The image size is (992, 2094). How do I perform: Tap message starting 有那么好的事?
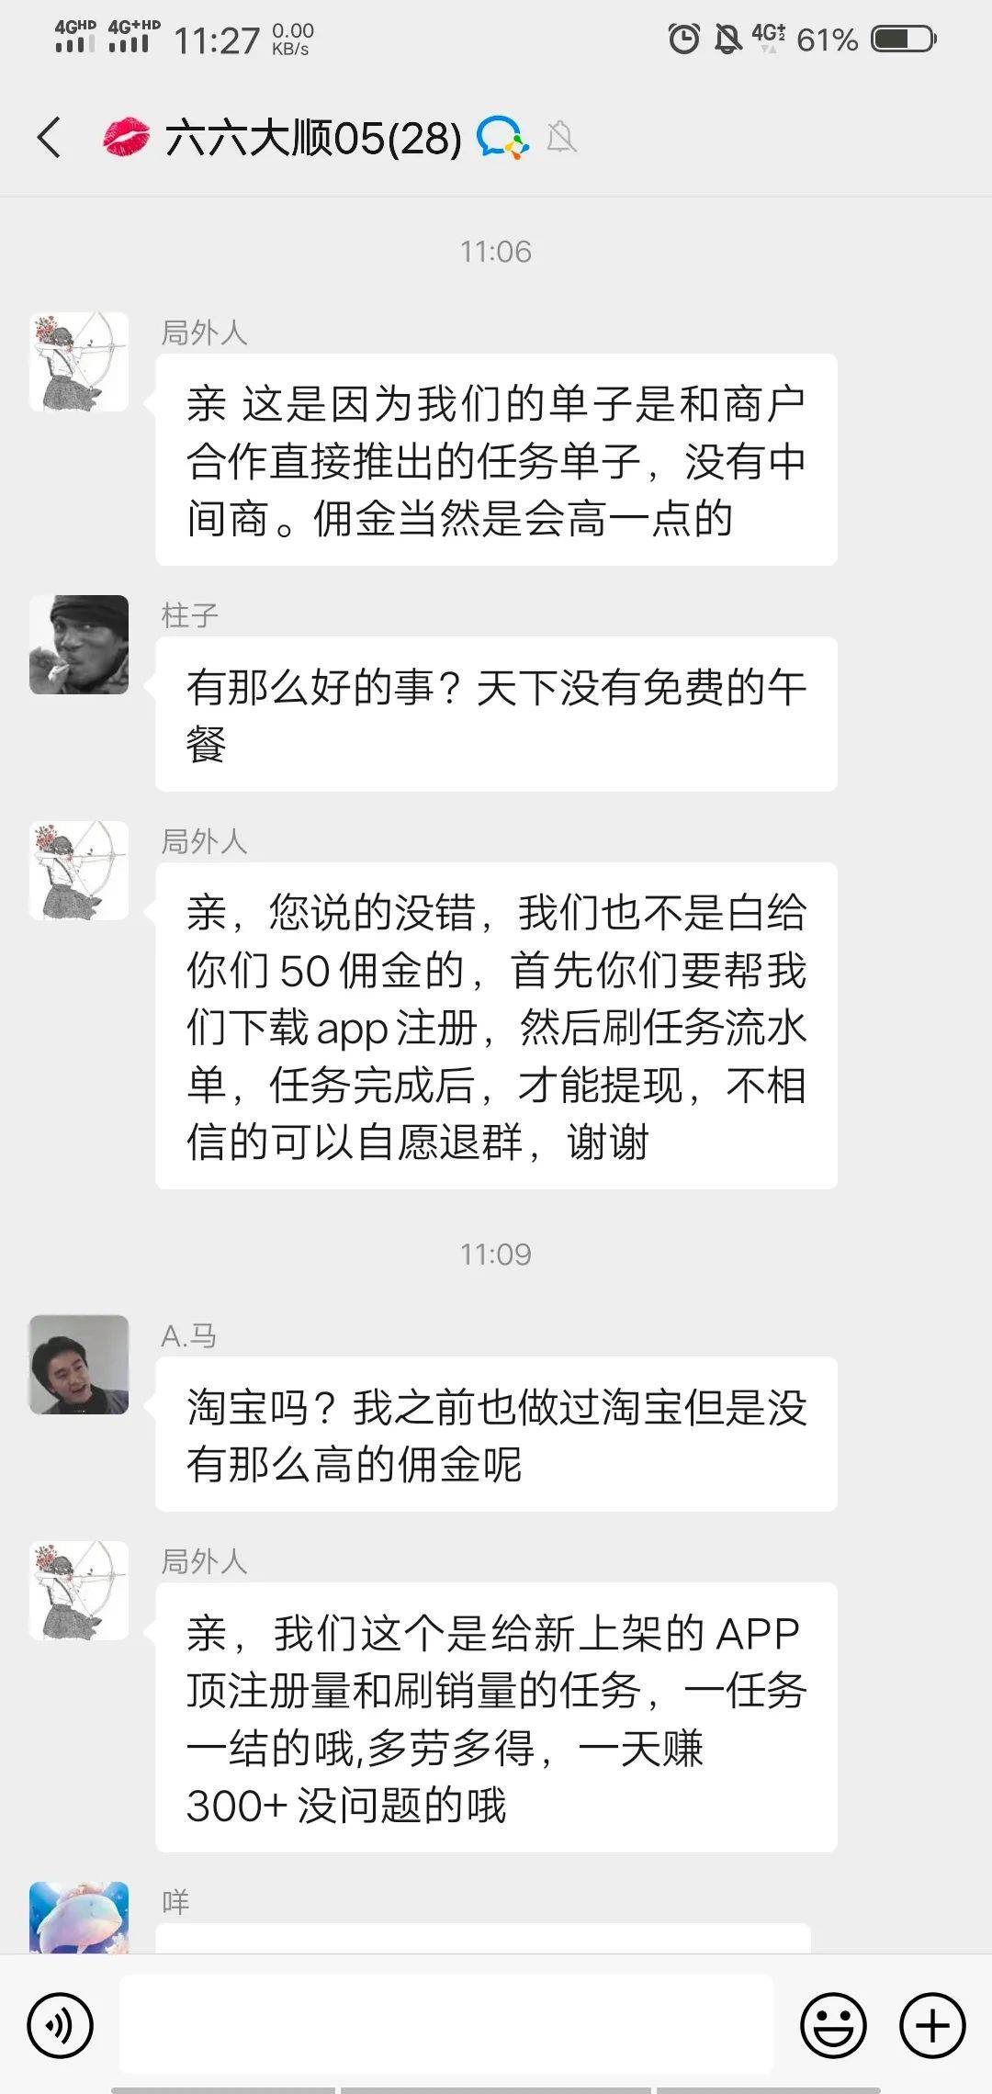click(496, 715)
